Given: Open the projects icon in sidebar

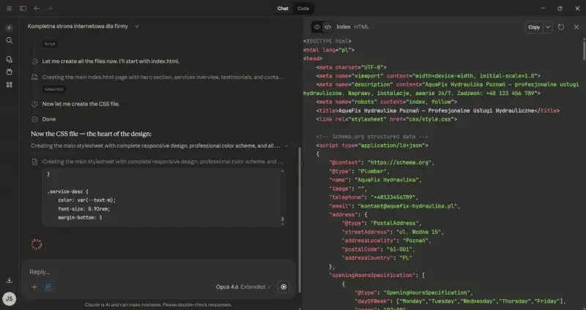Looking at the screenshot, I should pyautogui.click(x=10, y=72).
